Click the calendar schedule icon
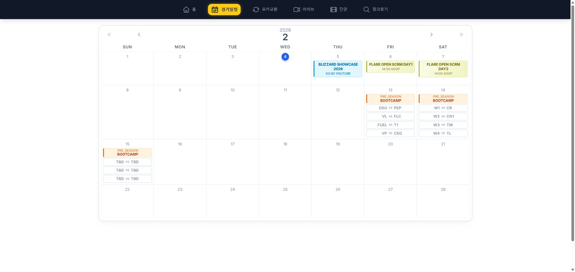This screenshot has width=575, height=272. tap(215, 10)
